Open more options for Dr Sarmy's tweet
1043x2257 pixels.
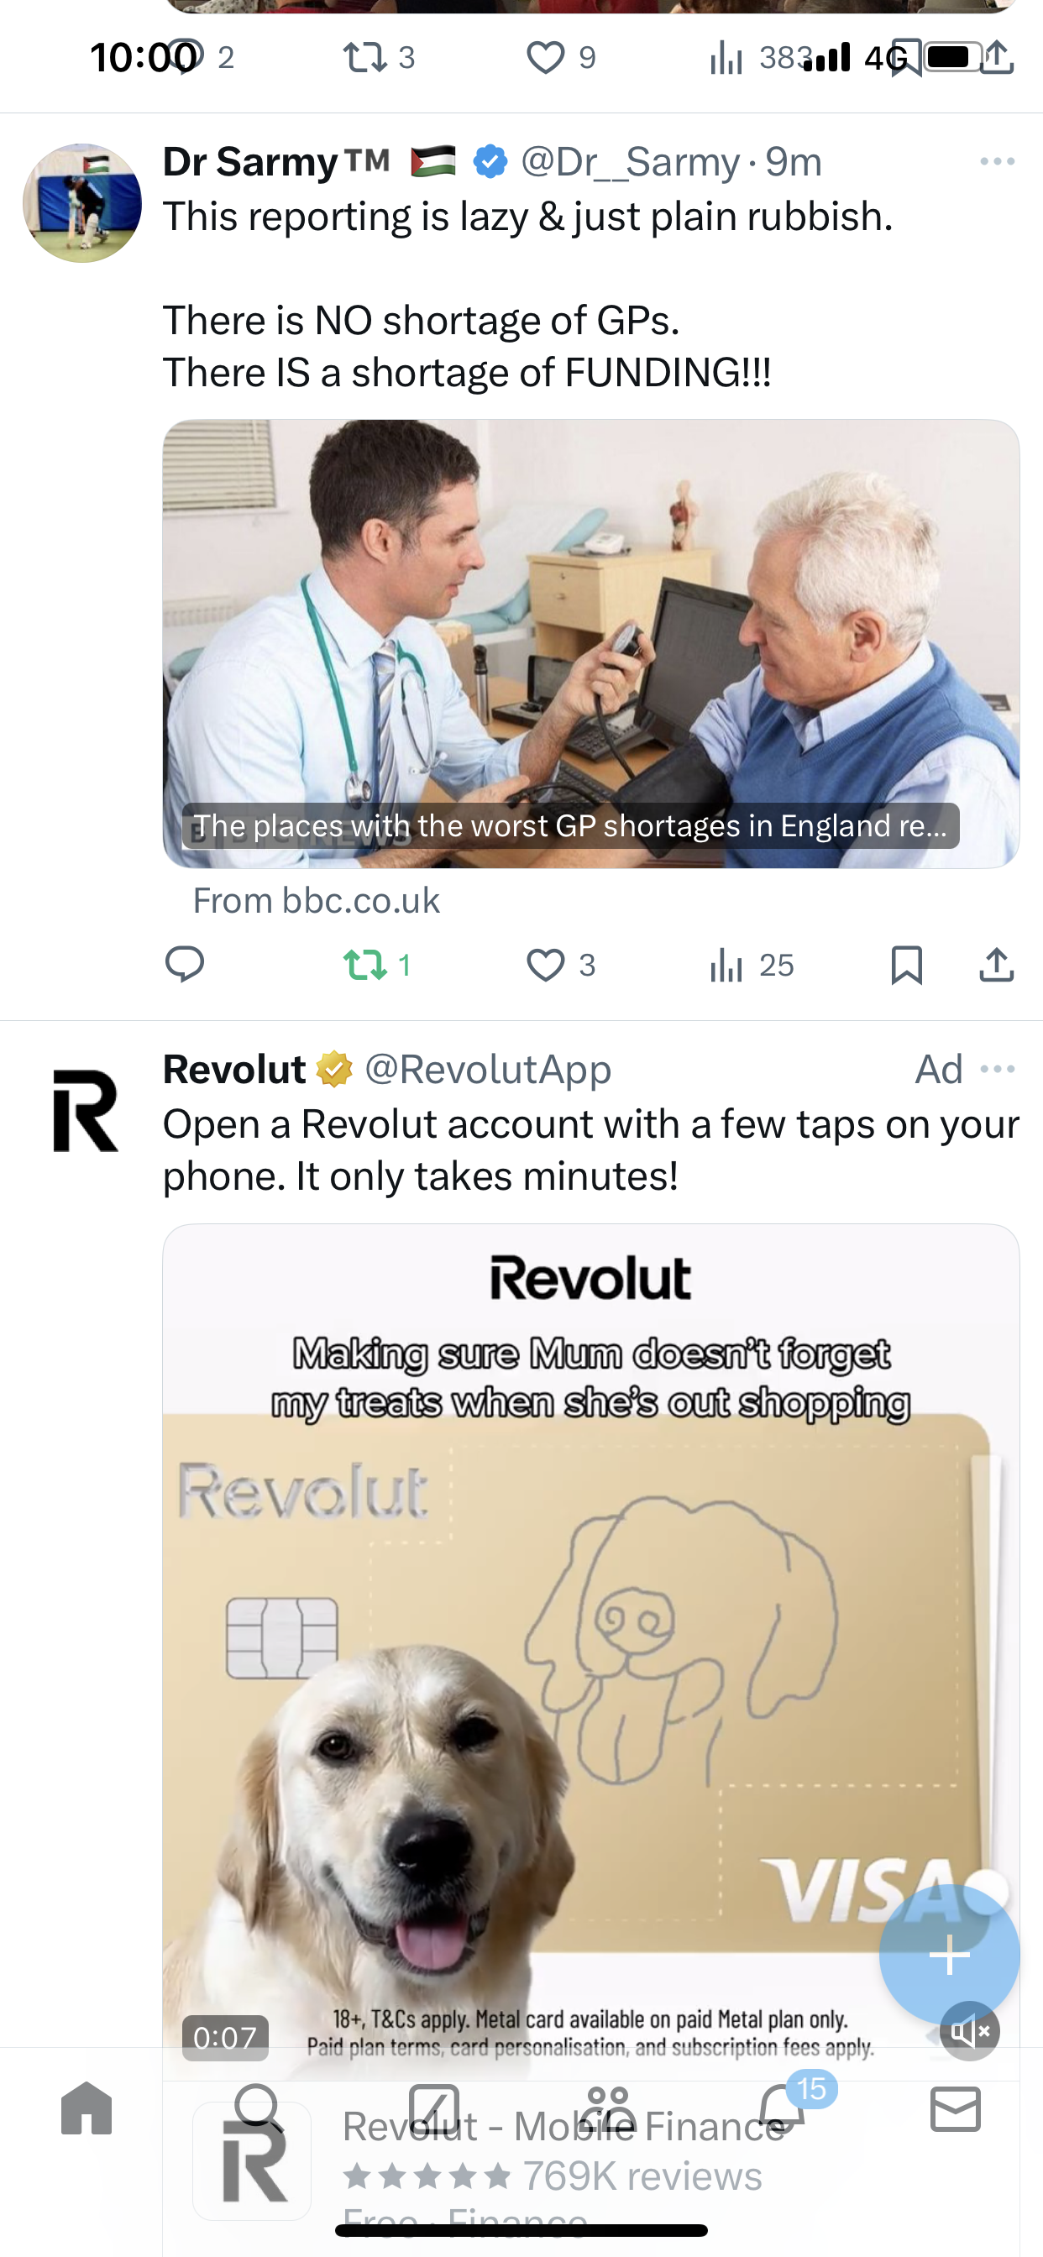coord(998,161)
